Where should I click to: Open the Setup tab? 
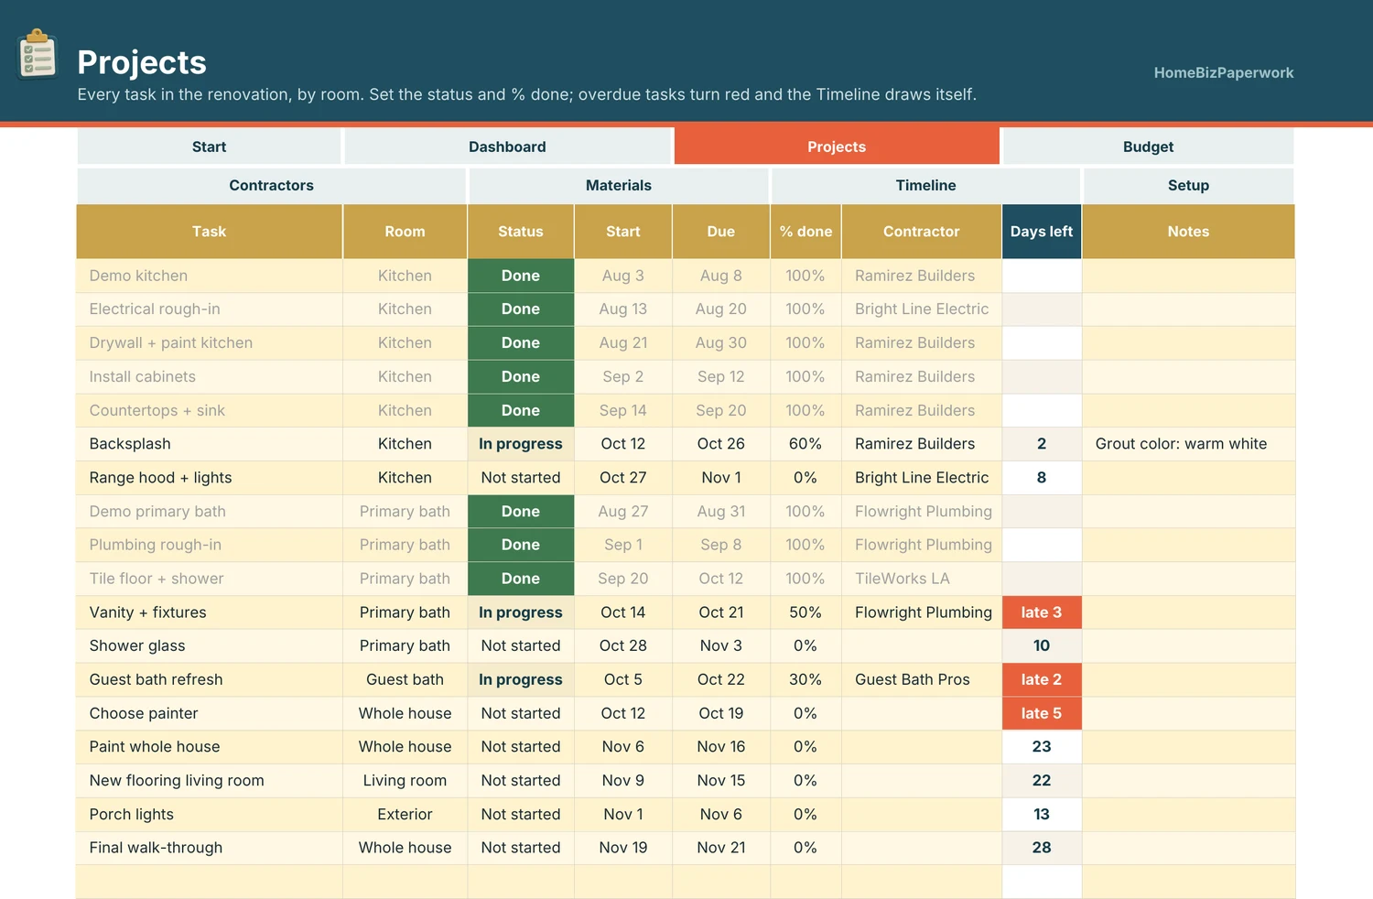point(1188,185)
